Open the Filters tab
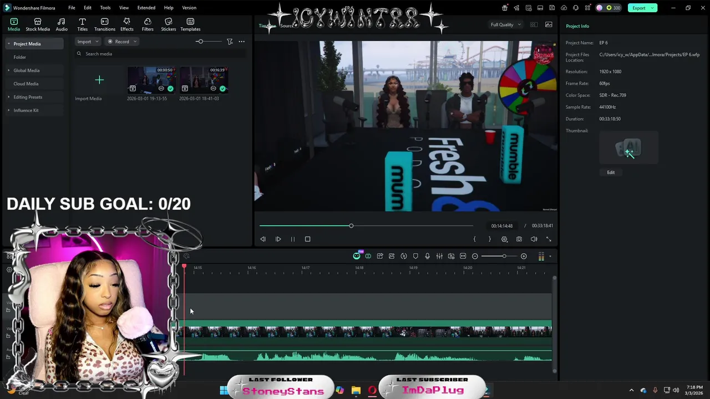 [148, 24]
